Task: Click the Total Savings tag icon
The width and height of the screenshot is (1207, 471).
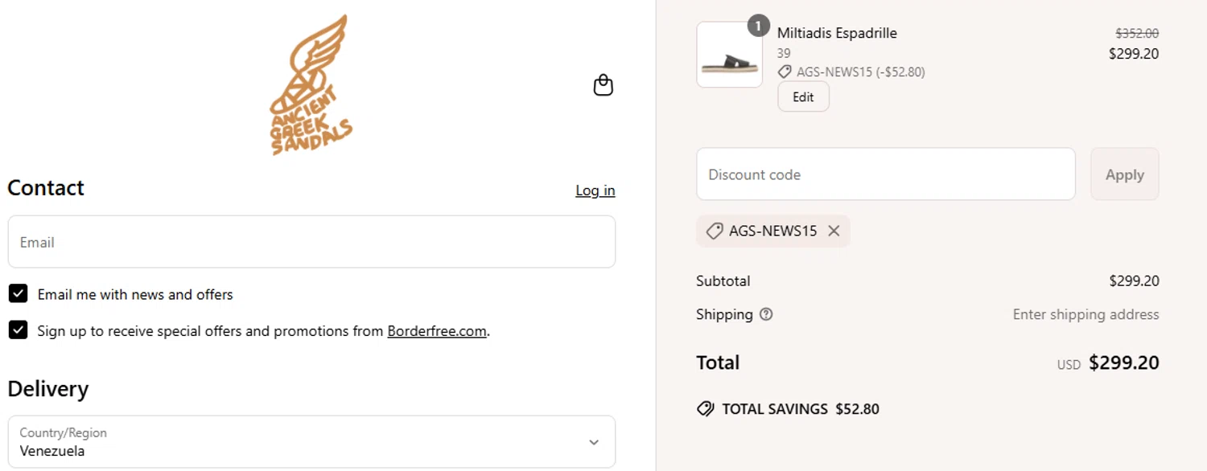Action: [705, 409]
